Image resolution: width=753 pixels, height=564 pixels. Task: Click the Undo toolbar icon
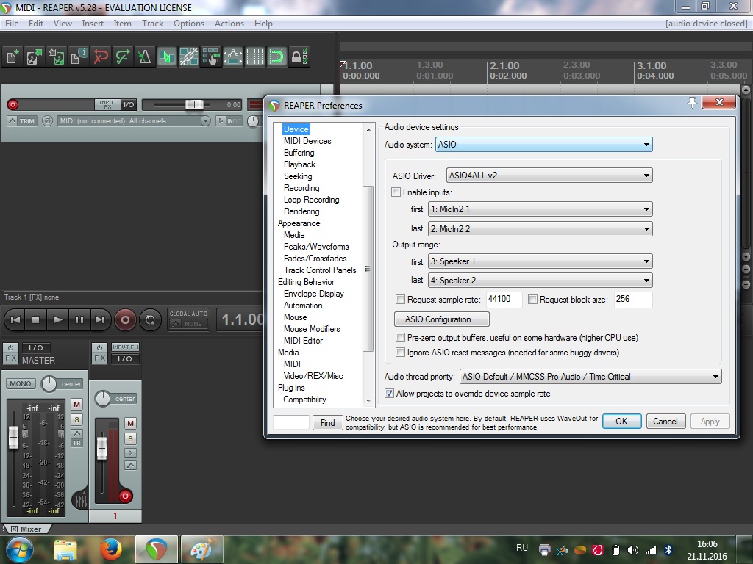click(101, 56)
